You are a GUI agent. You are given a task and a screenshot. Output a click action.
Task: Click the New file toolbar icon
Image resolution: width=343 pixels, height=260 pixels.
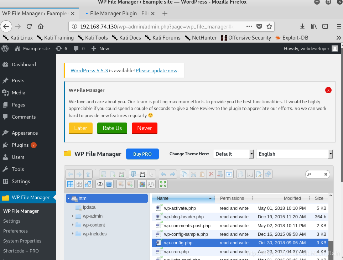point(113,174)
